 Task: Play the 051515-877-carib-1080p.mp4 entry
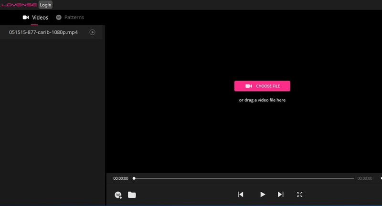[92, 32]
